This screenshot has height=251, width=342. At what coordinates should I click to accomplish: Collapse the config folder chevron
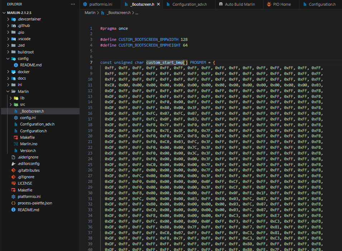pos(8,58)
